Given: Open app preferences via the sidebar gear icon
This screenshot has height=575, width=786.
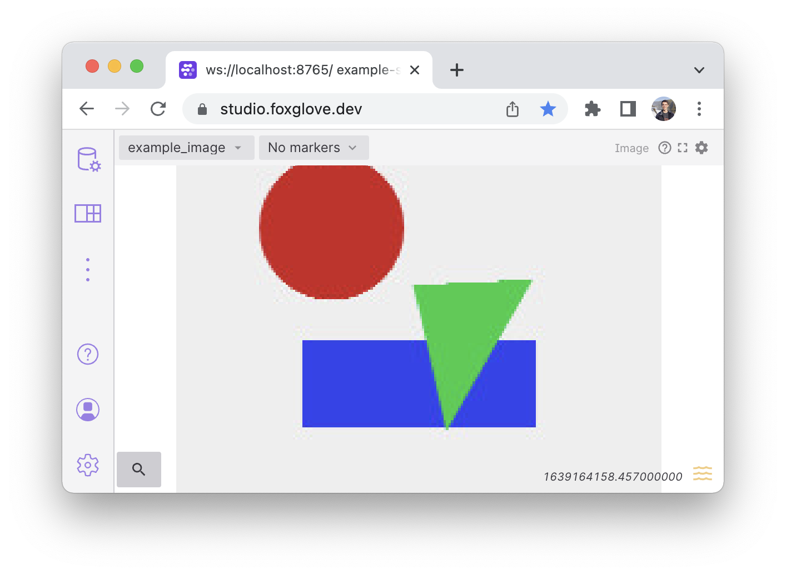Looking at the screenshot, I should click(x=87, y=466).
